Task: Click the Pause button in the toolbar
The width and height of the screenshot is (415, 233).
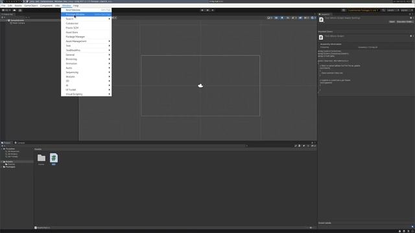Action: click(207, 10)
